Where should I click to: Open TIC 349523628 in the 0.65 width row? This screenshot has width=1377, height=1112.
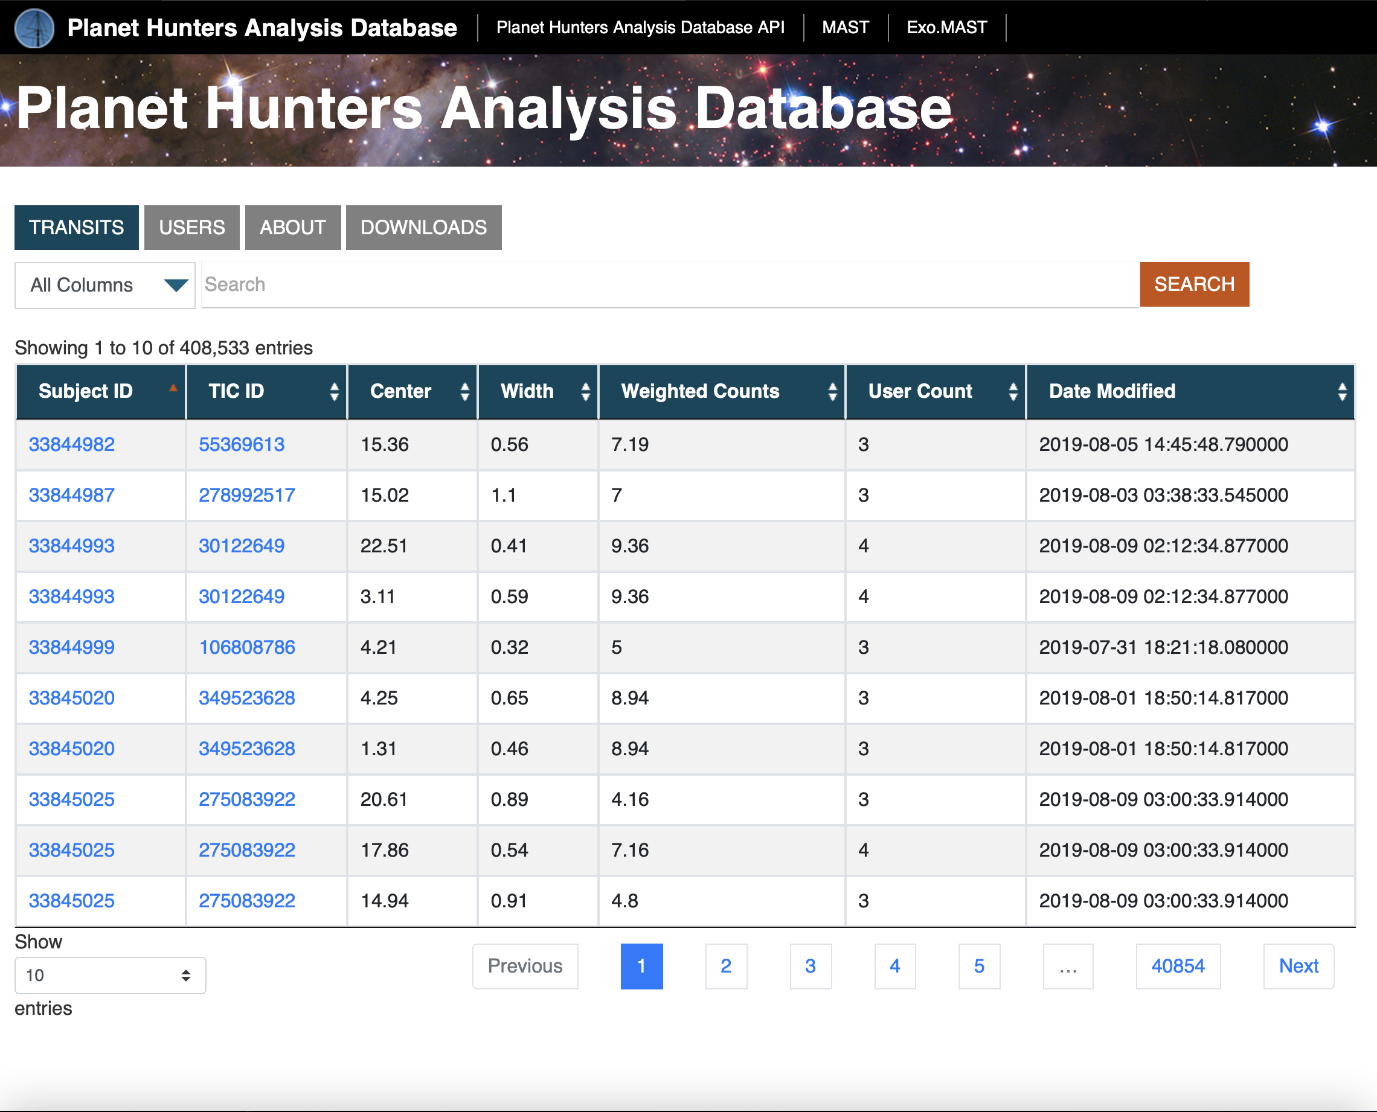coord(246,697)
